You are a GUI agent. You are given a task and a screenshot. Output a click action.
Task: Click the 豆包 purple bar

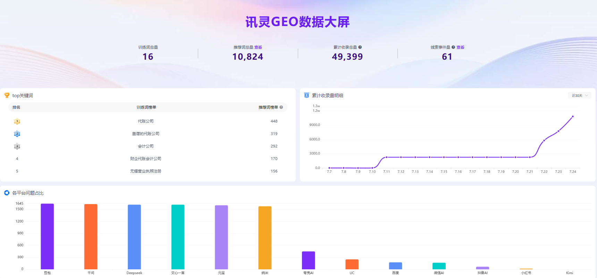(47, 236)
